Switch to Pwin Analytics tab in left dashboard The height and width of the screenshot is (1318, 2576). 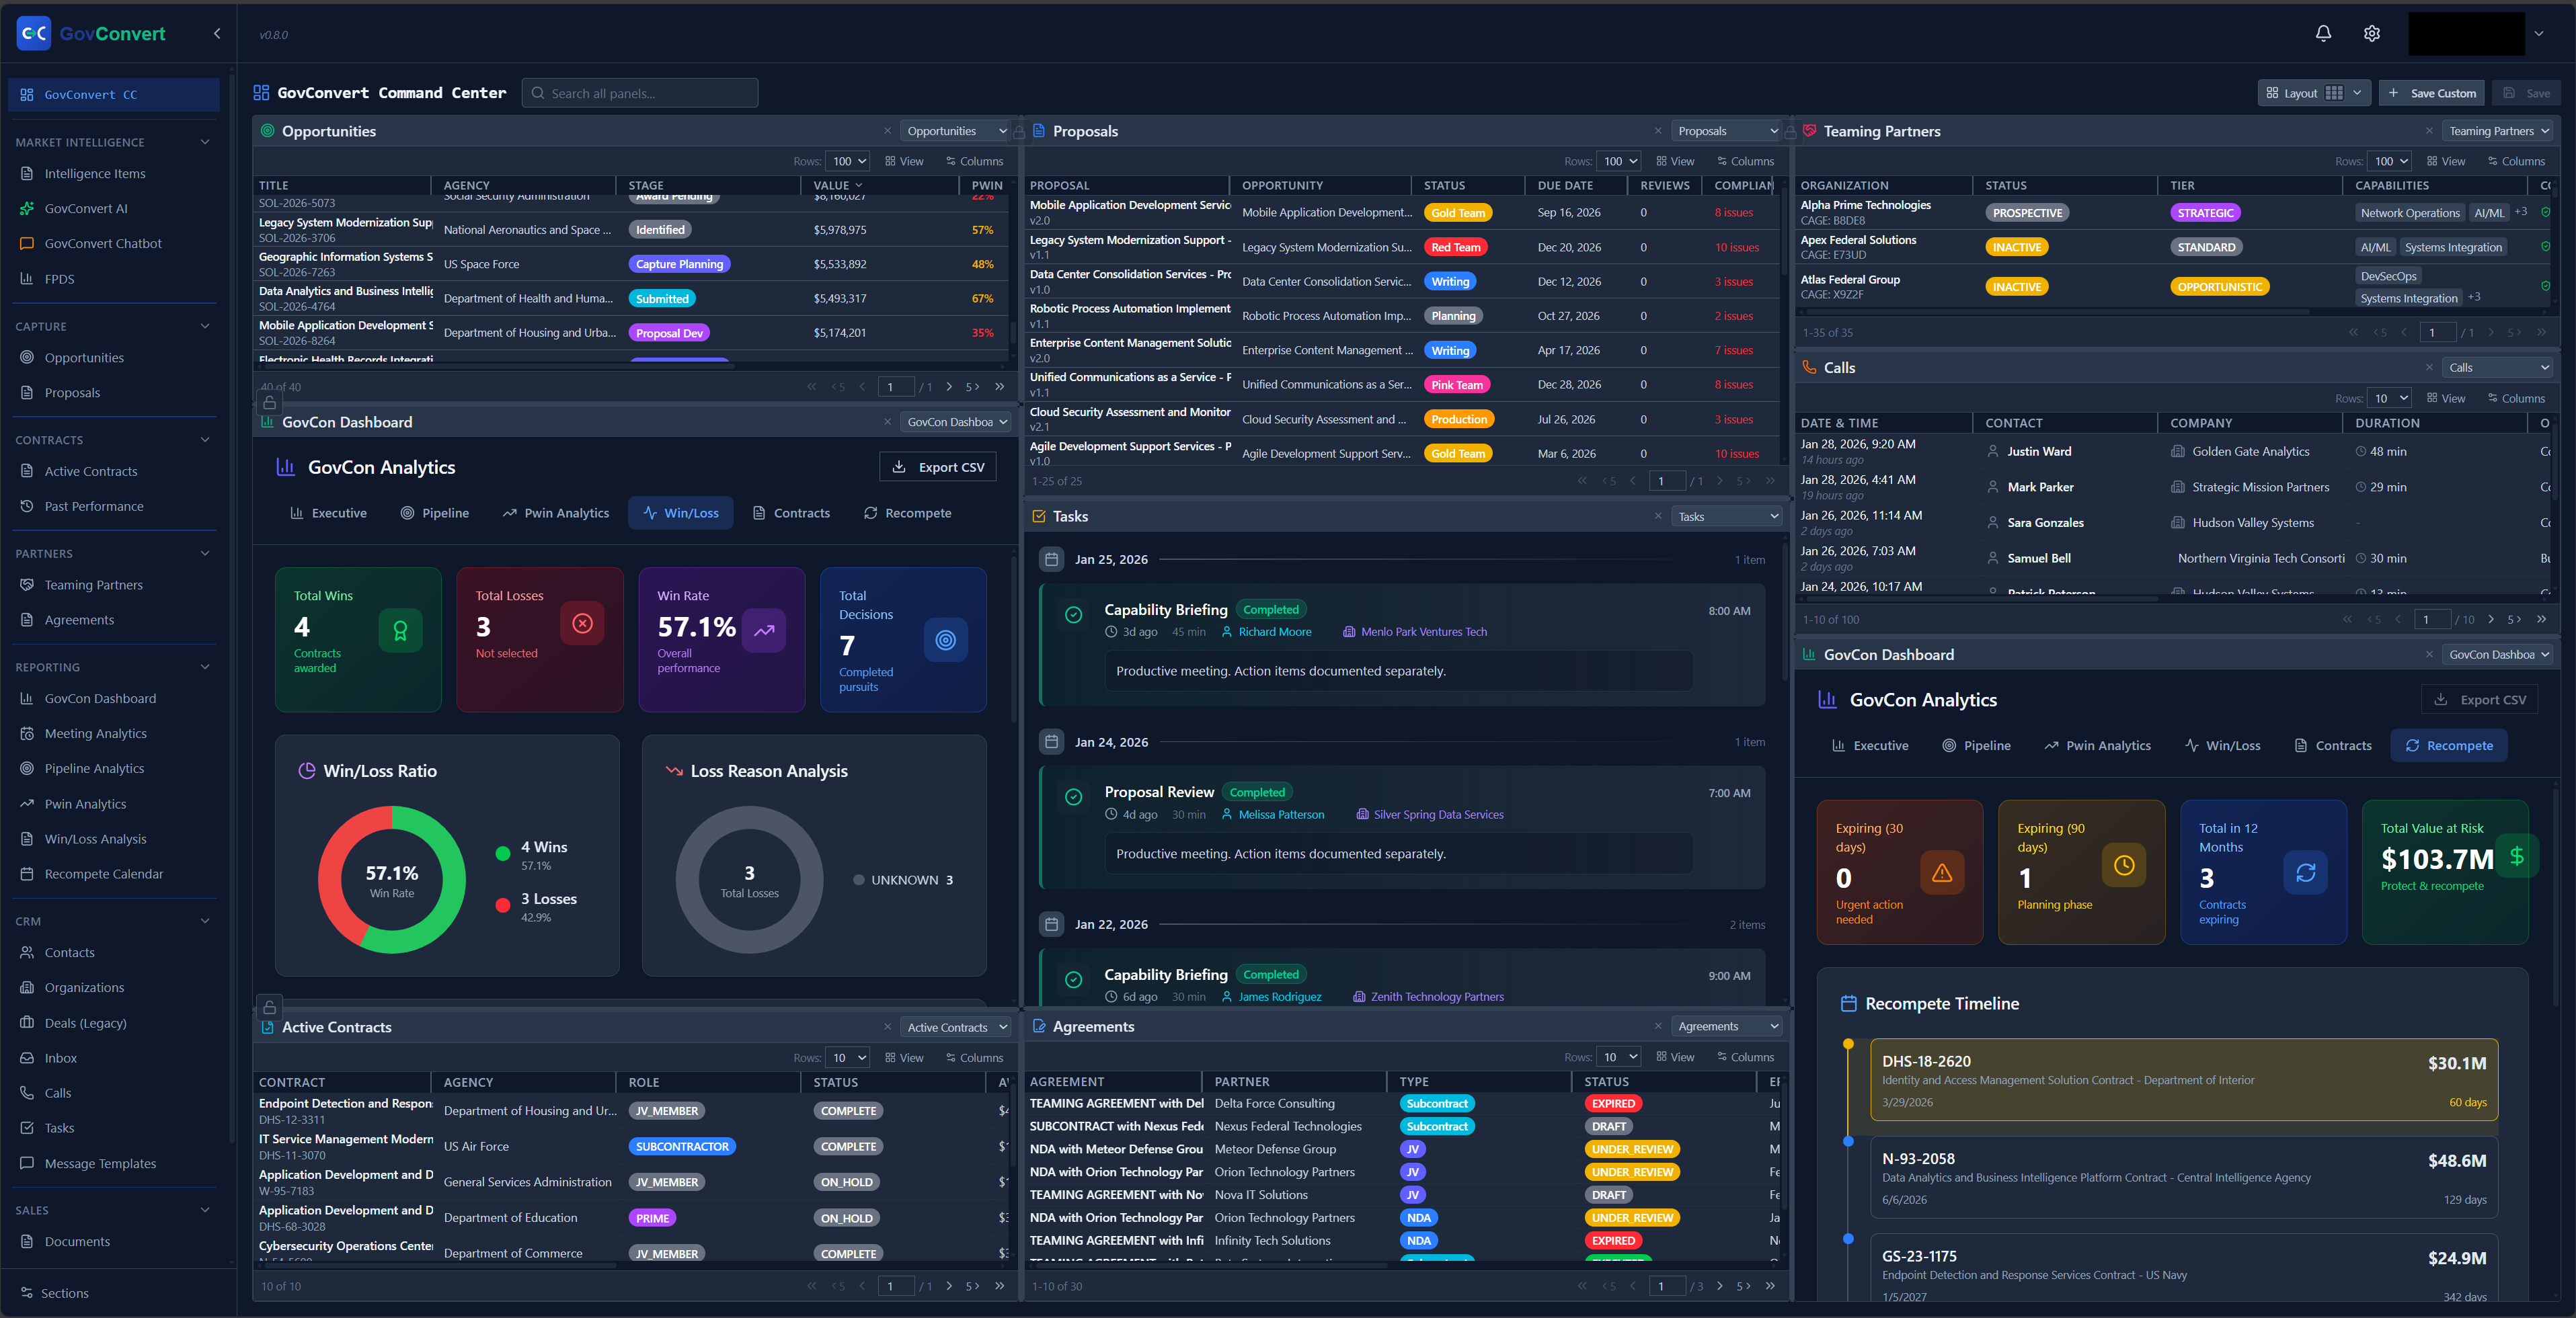click(x=555, y=513)
